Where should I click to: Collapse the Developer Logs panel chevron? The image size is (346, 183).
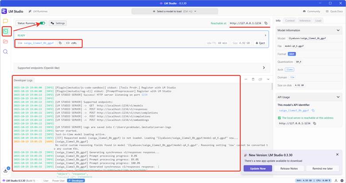268,79
